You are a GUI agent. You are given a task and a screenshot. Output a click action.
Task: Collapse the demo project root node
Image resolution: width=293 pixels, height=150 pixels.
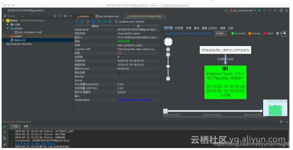[x=3, y=20]
